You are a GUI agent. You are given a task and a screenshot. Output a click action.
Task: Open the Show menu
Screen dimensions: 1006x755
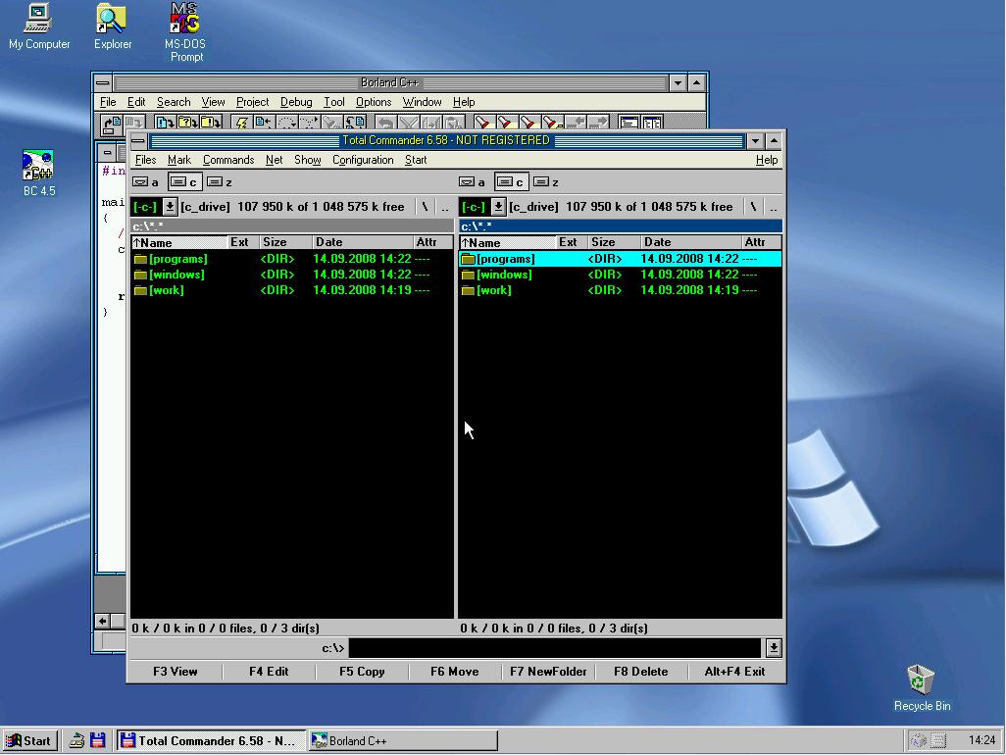click(307, 160)
